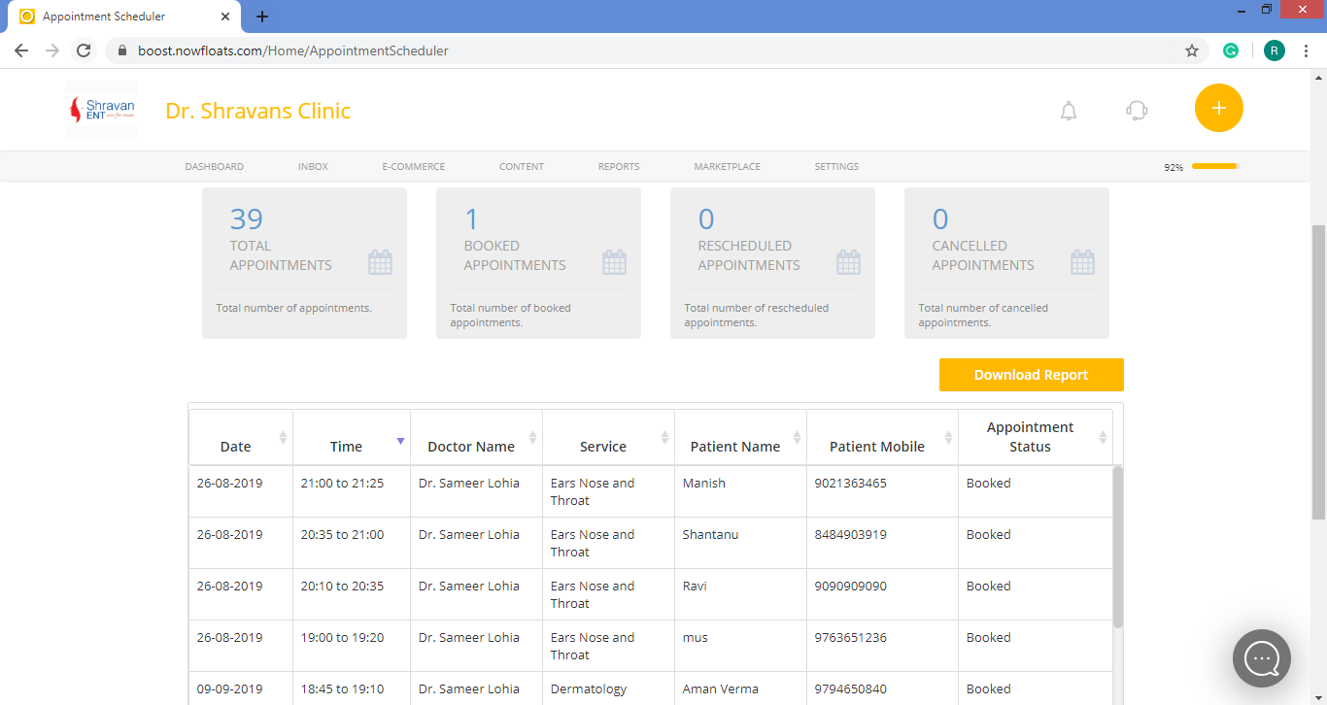Image resolution: width=1327 pixels, height=705 pixels.
Task: Click the Total Appointments calendar icon
Action: [380, 262]
